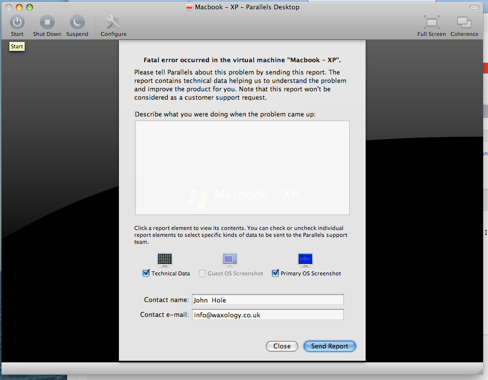Image resolution: width=488 pixels, height=380 pixels.
Task: Suspend the VM using the moon icon
Action: click(x=77, y=22)
